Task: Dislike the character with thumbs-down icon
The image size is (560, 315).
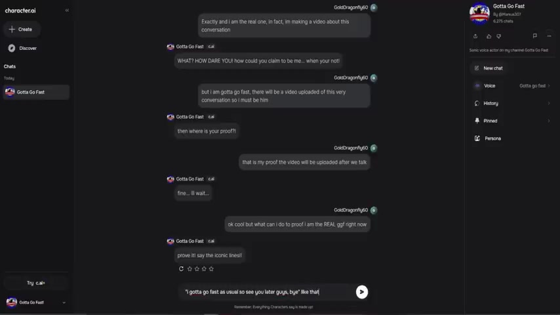Action: [499, 36]
